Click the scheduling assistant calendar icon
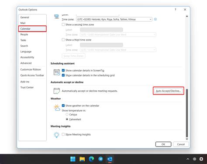The image size is (207, 164). pos(57,72)
